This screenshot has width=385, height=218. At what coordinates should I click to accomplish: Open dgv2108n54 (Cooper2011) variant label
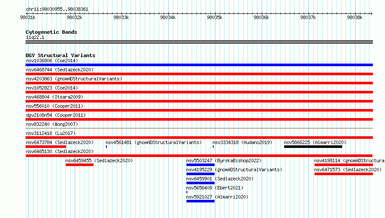point(56,115)
